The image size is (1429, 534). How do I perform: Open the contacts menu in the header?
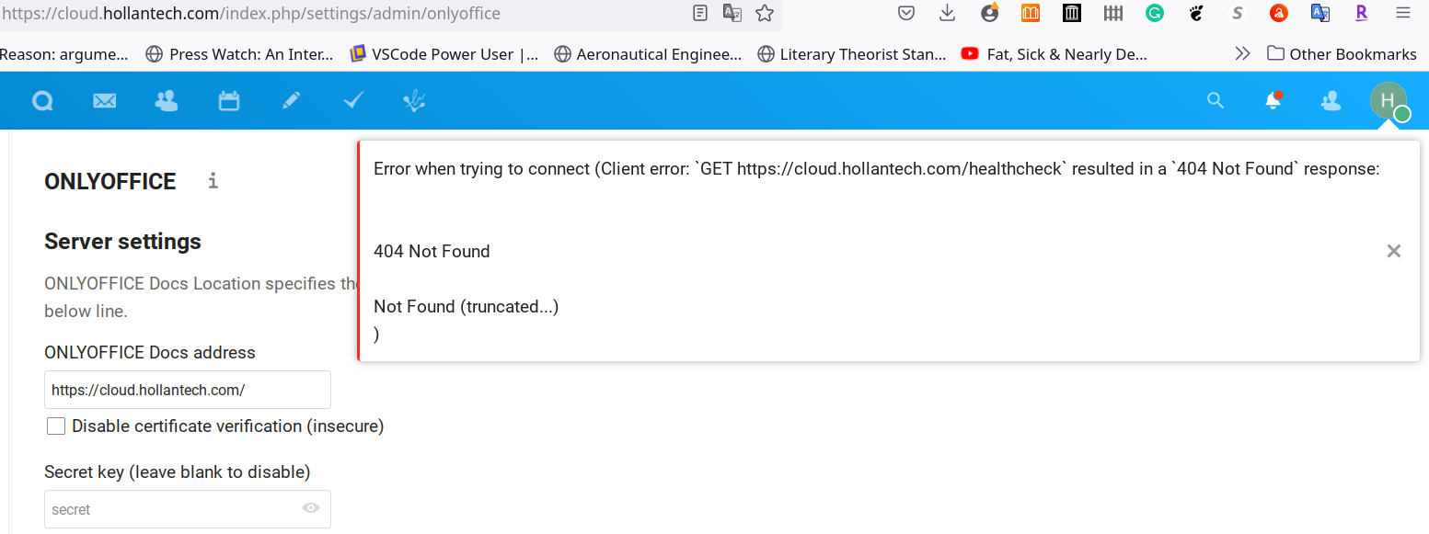click(x=1331, y=101)
